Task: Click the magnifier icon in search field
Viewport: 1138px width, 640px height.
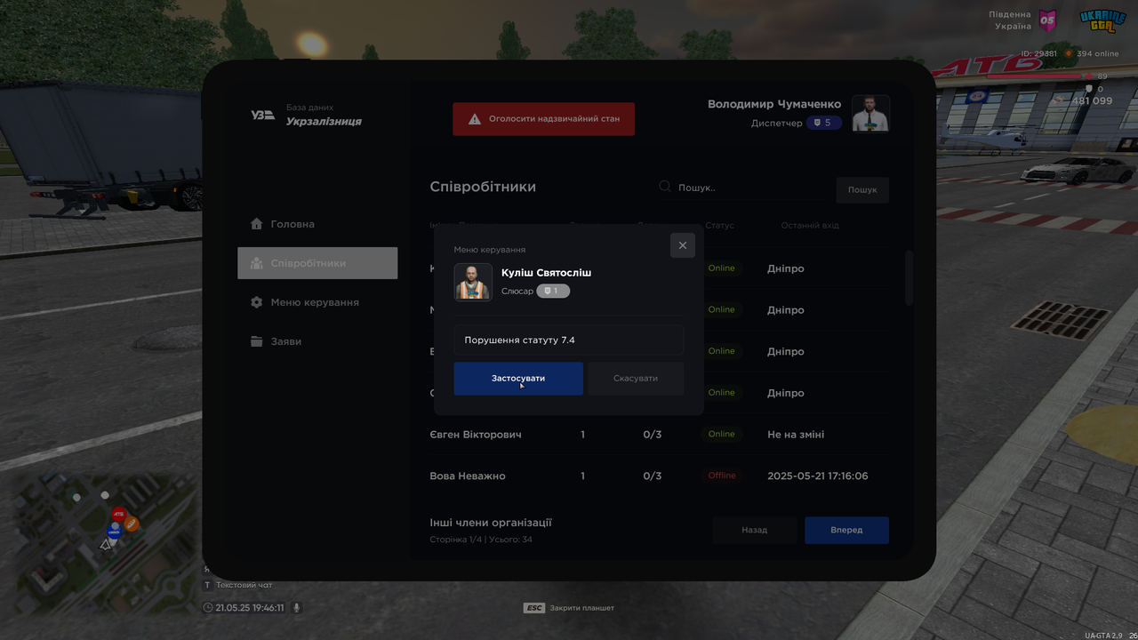Action: (x=665, y=187)
